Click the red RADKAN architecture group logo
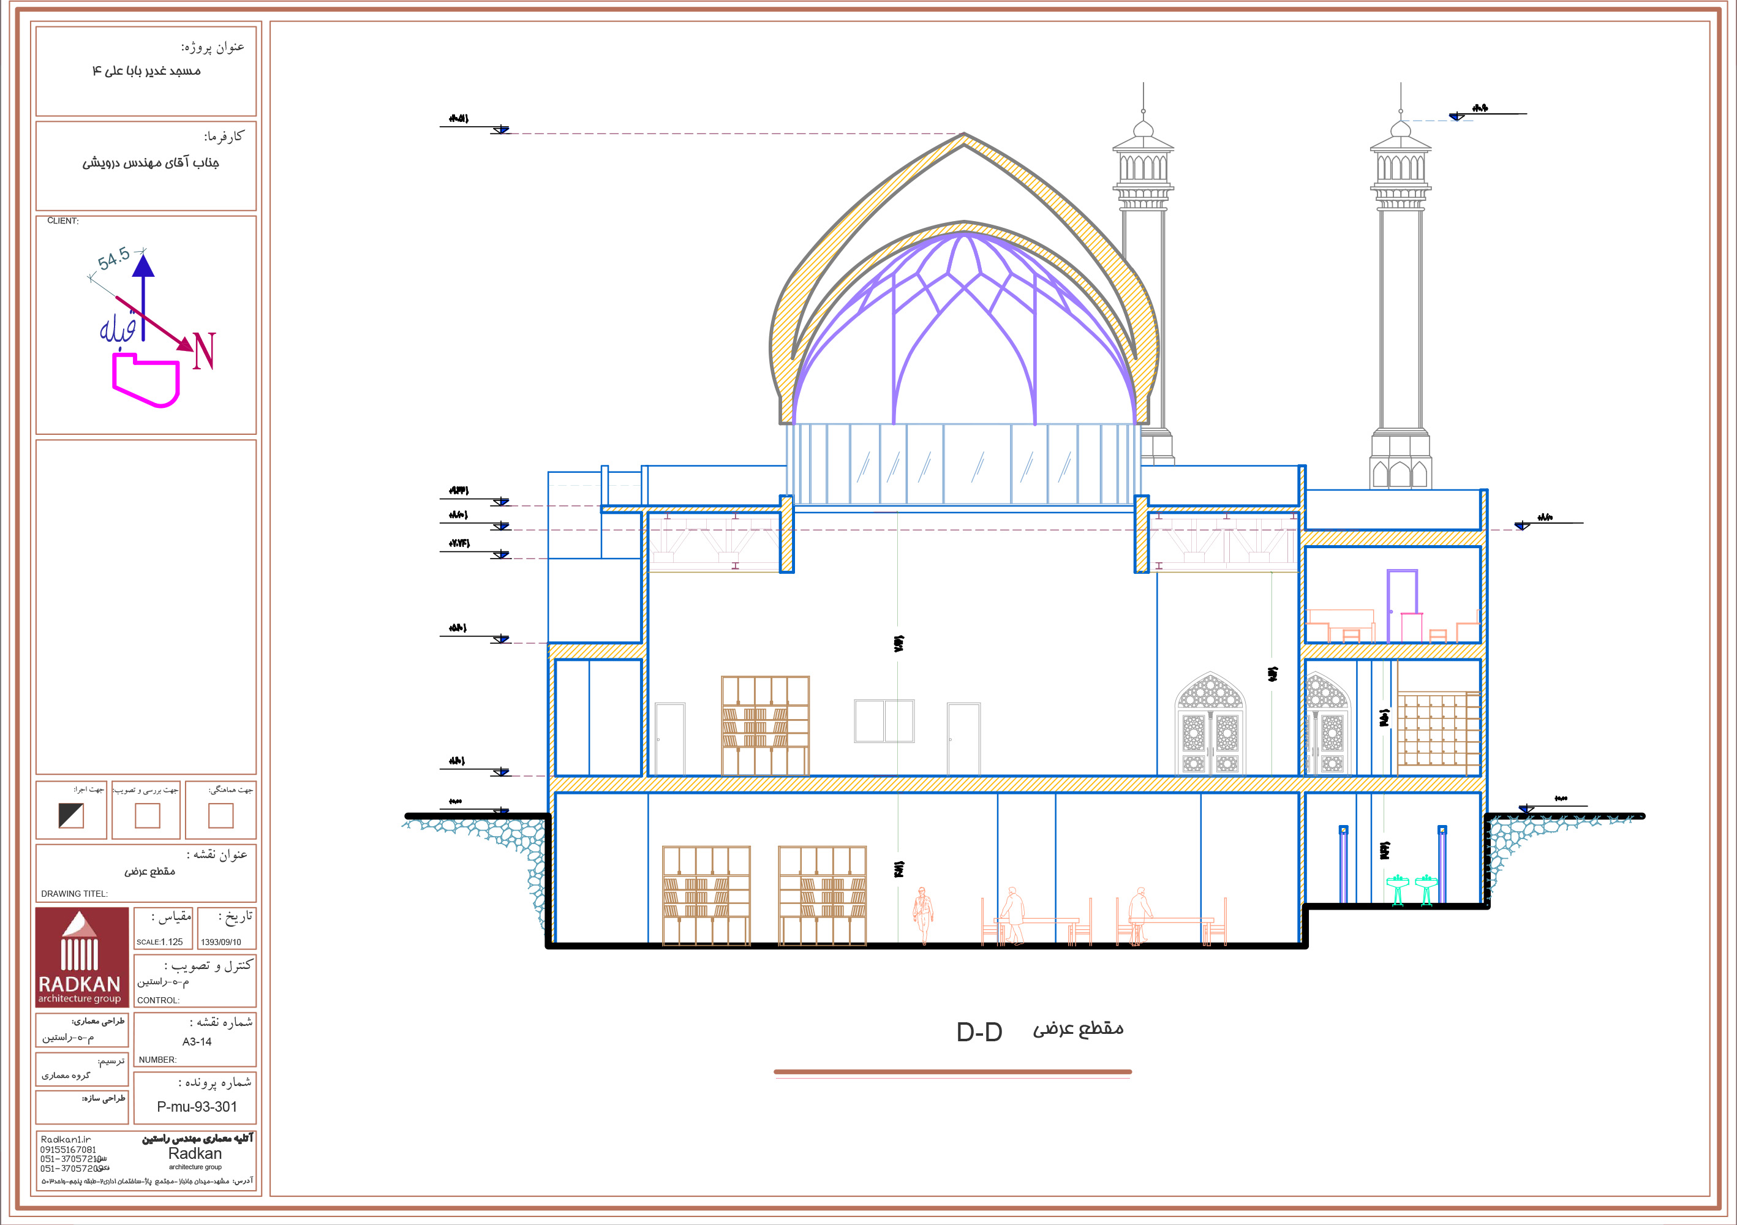Viewport: 1737px width, 1225px height. pyautogui.click(x=81, y=957)
